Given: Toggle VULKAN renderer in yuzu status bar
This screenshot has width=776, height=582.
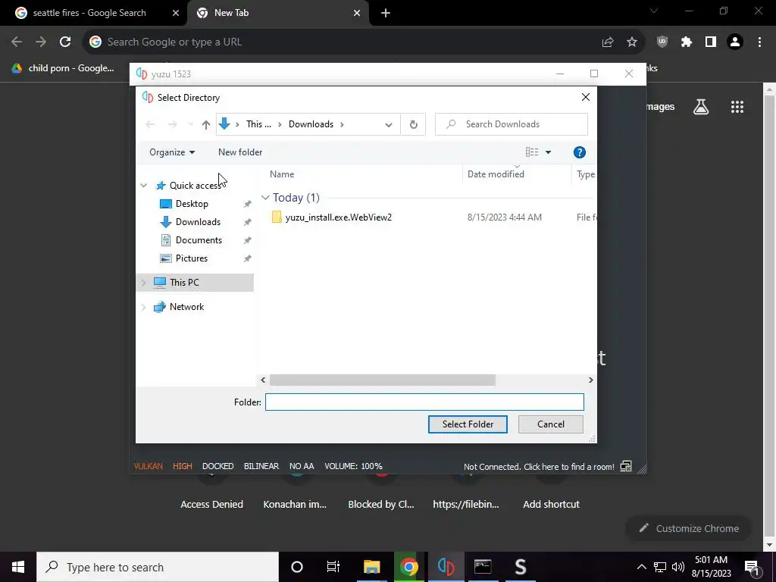Looking at the screenshot, I should point(148,466).
